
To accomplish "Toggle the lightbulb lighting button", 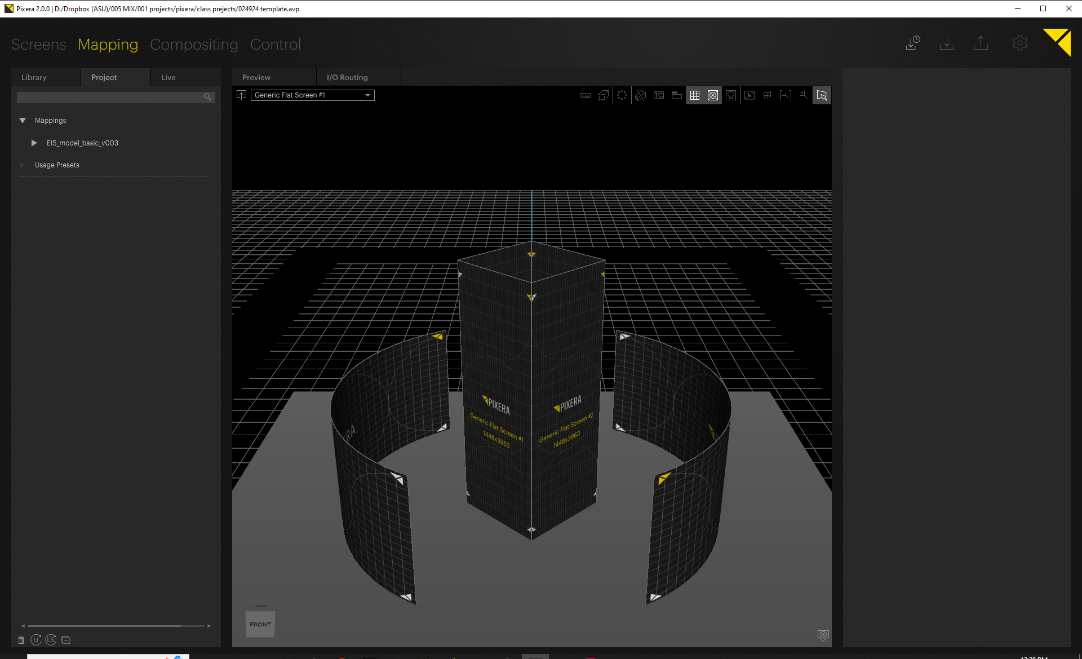I will click(x=731, y=96).
